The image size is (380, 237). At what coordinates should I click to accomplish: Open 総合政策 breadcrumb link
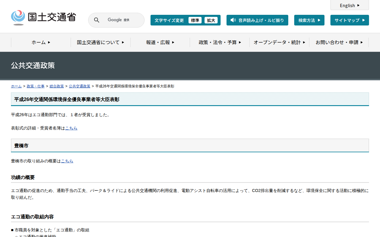click(56, 86)
